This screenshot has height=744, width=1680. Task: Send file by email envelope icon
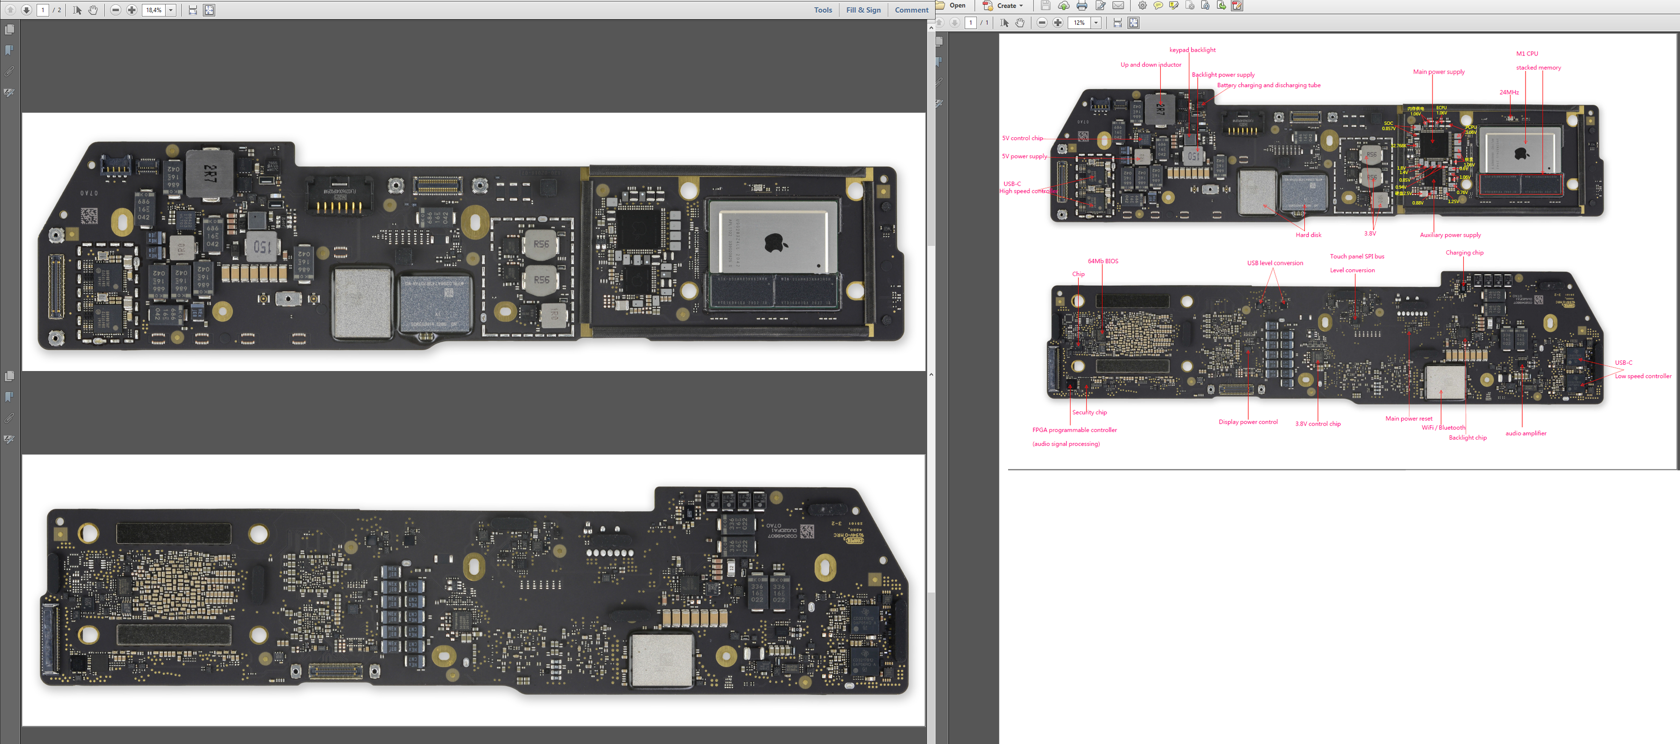pos(1118,5)
